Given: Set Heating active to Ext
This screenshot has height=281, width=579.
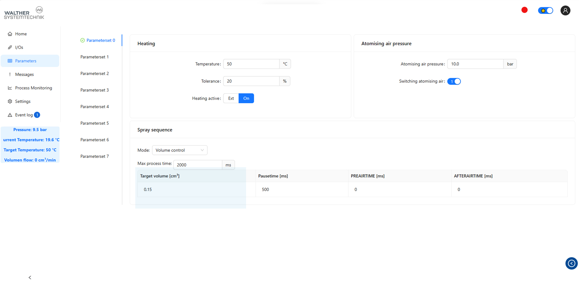Looking at the screenshot, I should pyautogui.click(x=231, y=98).
